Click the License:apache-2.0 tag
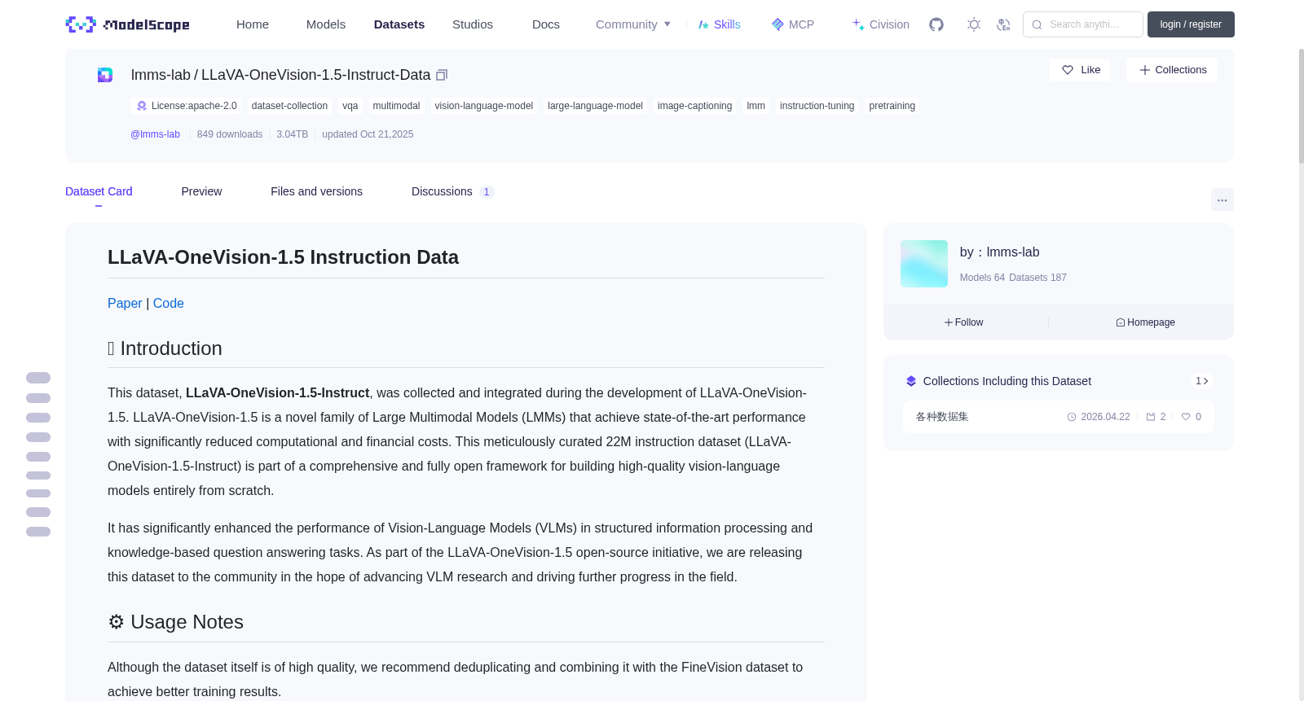The image size is (1304, 701). pos(186,106)
